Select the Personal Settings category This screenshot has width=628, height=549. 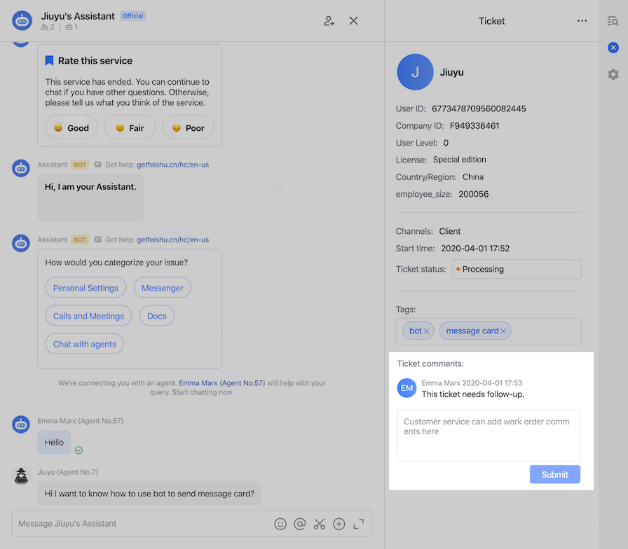tap(86, 288)
